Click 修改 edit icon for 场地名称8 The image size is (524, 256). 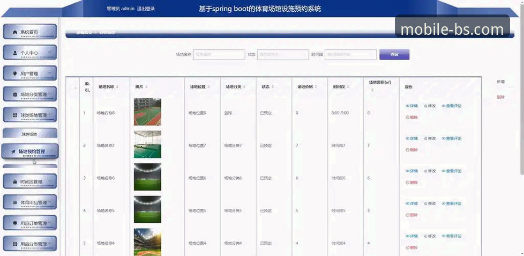pos(430,106)
